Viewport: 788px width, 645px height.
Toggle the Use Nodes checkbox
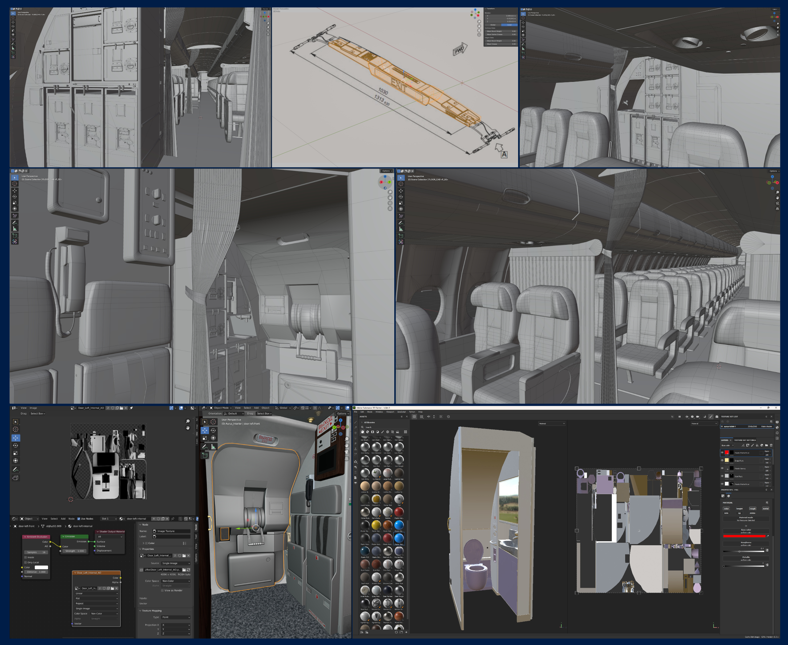(79, 519)
